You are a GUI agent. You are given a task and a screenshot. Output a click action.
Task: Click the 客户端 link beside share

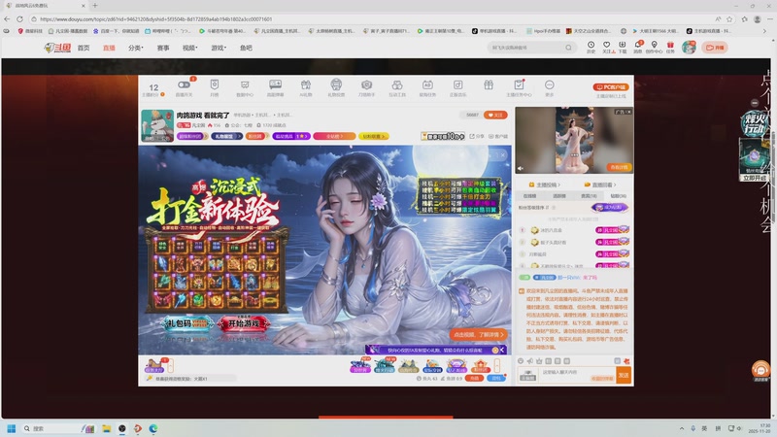(498, 136)
